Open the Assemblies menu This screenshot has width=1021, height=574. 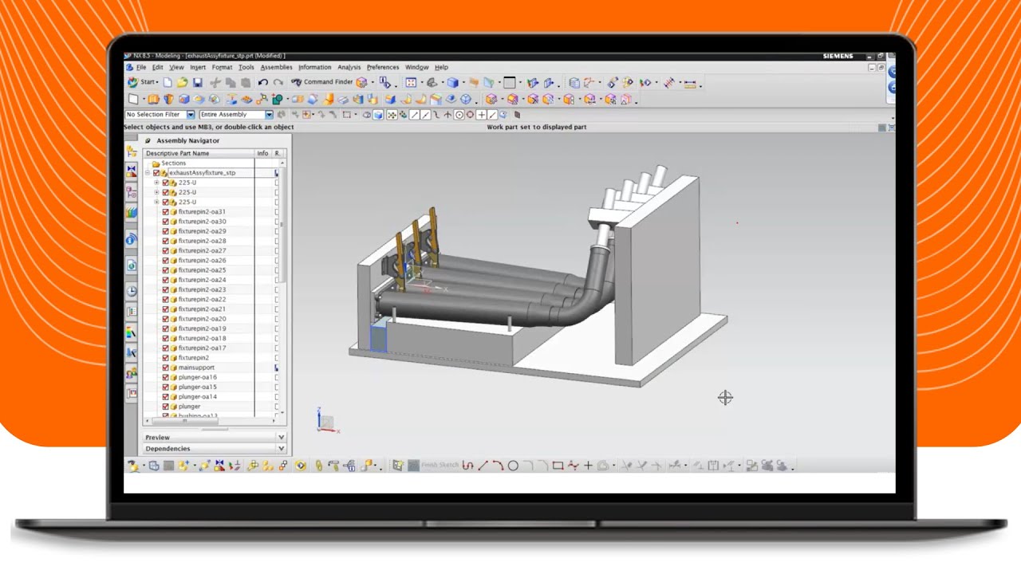276,67
